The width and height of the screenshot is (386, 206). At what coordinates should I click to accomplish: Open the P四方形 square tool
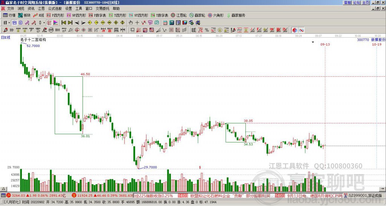56,15
